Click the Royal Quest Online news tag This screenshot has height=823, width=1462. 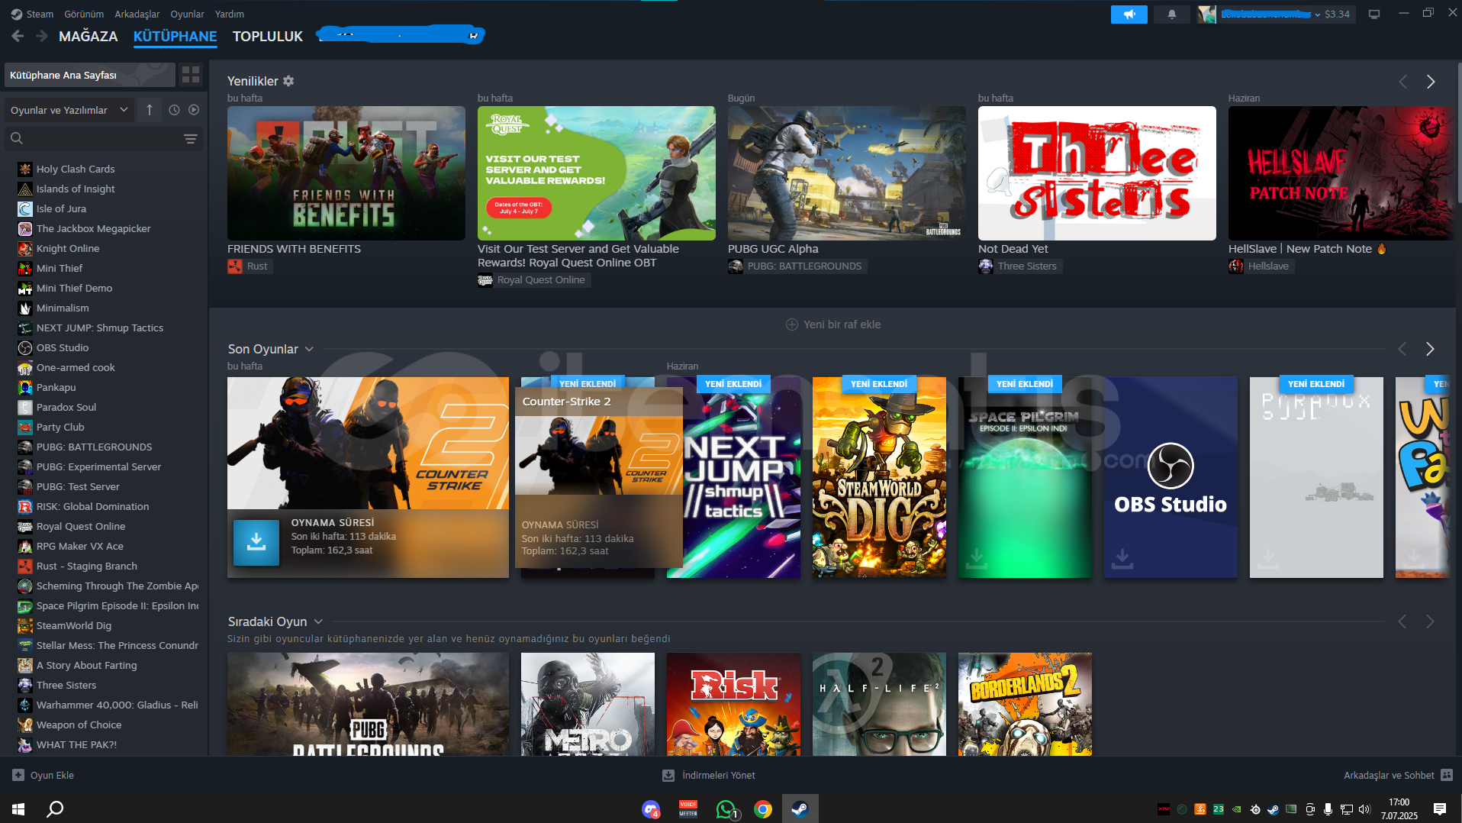coord(533,280)
